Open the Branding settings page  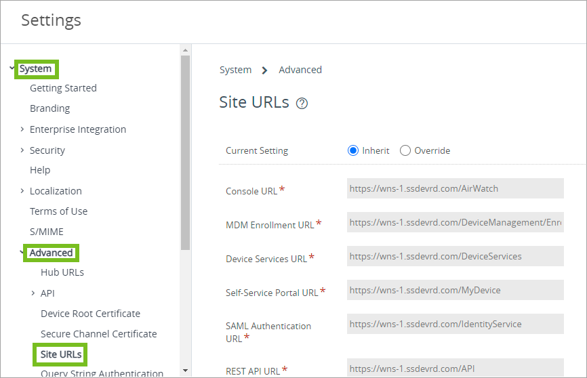coord(49,108)
